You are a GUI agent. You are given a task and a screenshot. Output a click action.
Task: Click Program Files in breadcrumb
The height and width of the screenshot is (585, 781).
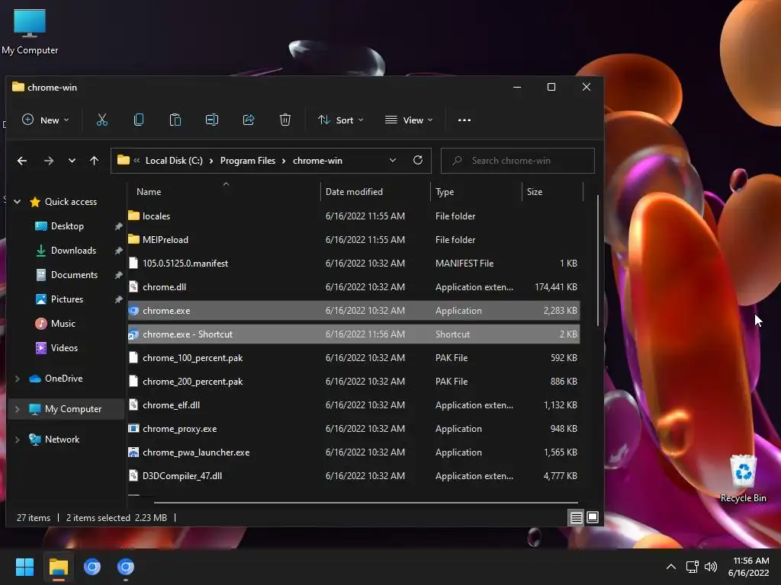pos(248,161)
